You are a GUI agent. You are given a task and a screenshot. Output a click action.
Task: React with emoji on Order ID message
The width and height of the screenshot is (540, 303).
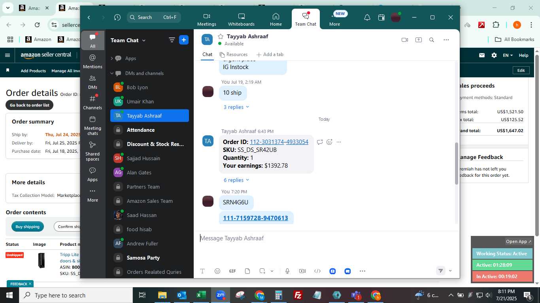click(x=329, y=142)
